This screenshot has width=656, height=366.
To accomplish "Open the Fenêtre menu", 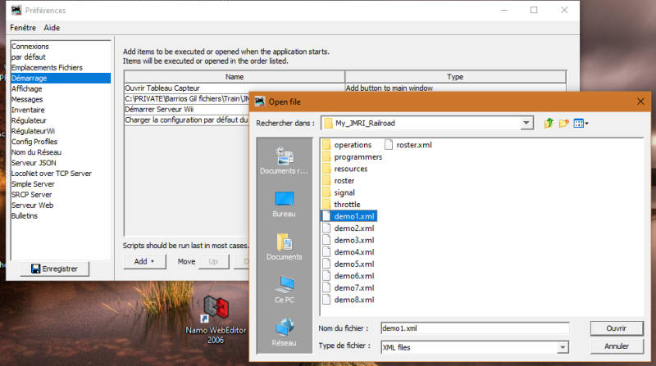I will (x=23, y=27).
